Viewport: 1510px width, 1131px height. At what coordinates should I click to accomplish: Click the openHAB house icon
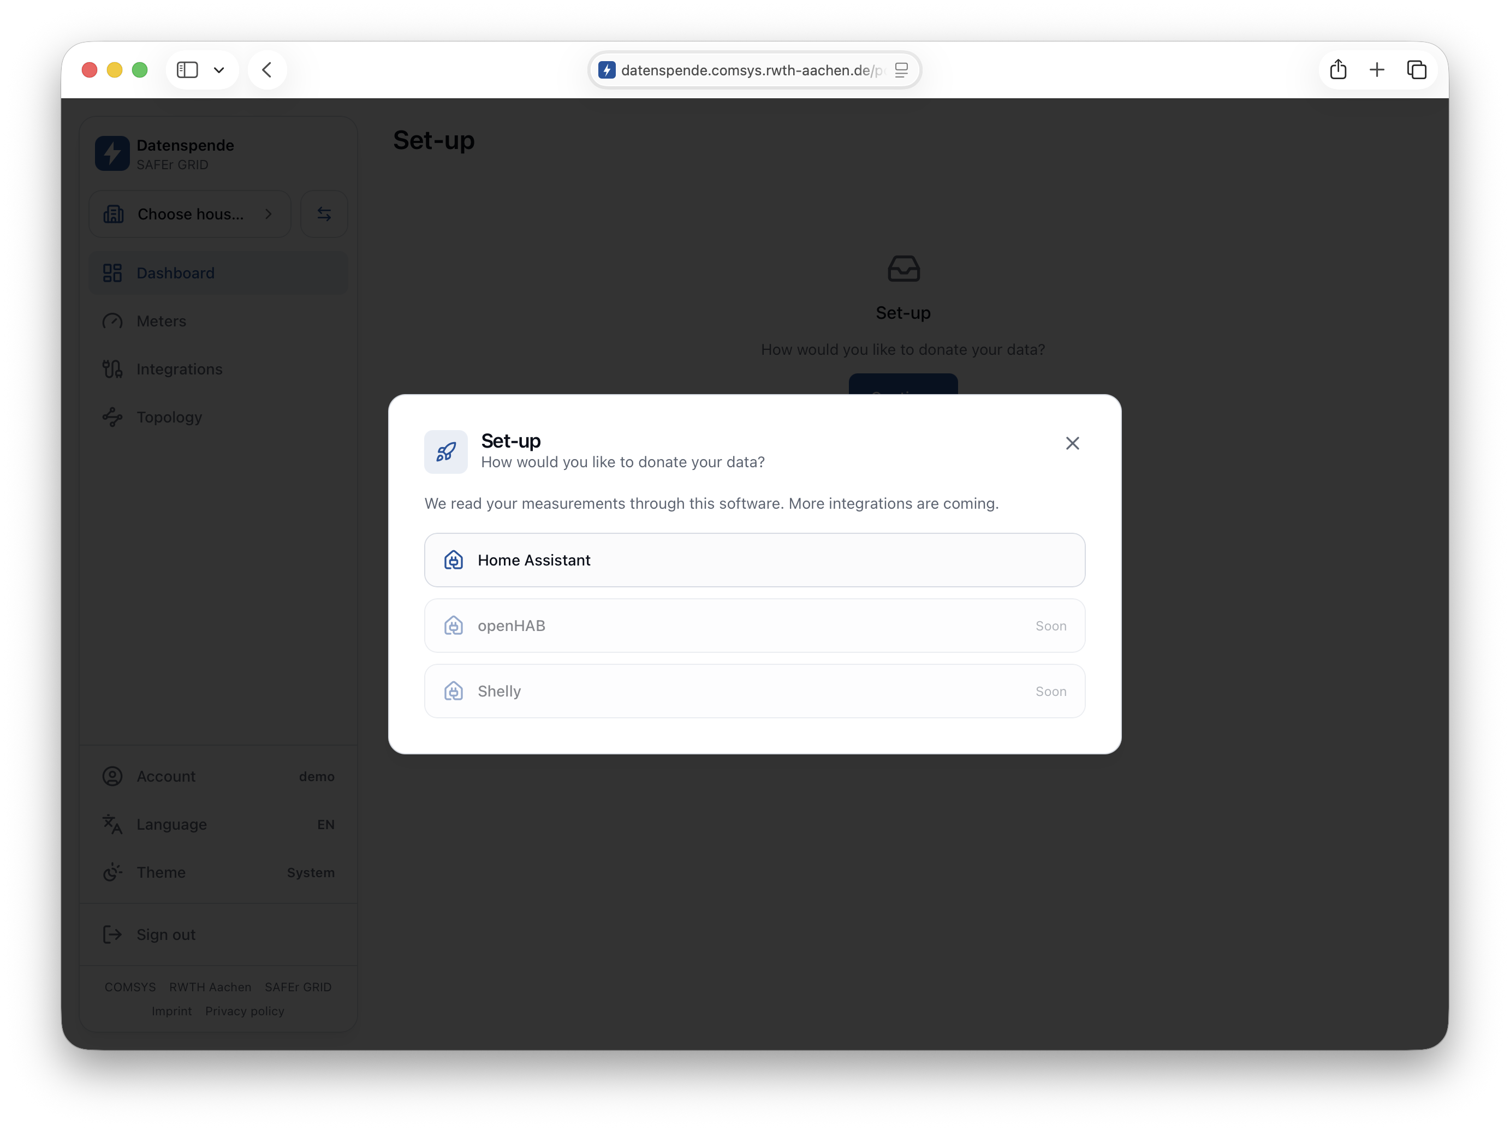(x=453, y=626)
